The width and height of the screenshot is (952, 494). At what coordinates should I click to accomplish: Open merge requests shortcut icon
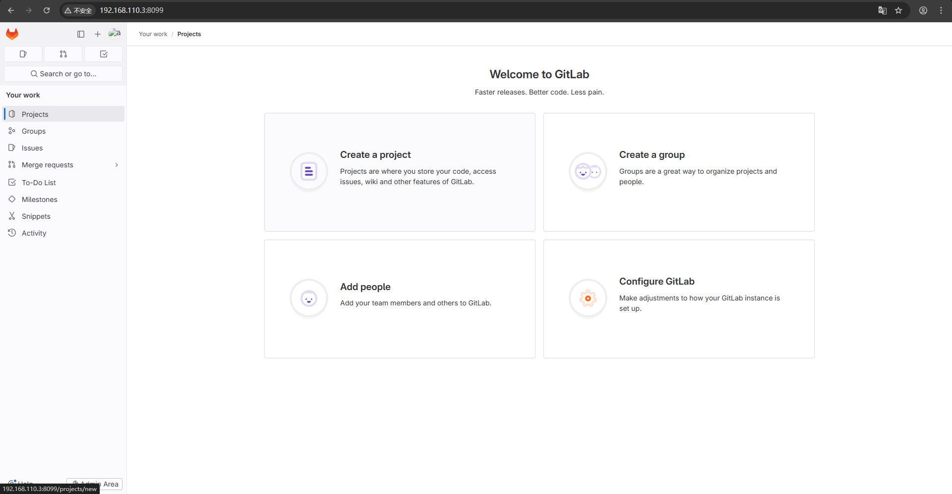coord(63,54)
